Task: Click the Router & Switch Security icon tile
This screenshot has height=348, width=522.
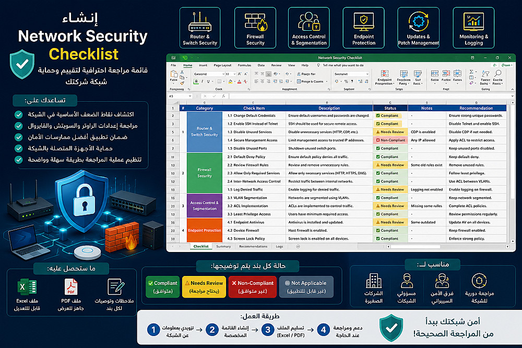Action: point(200,28)
